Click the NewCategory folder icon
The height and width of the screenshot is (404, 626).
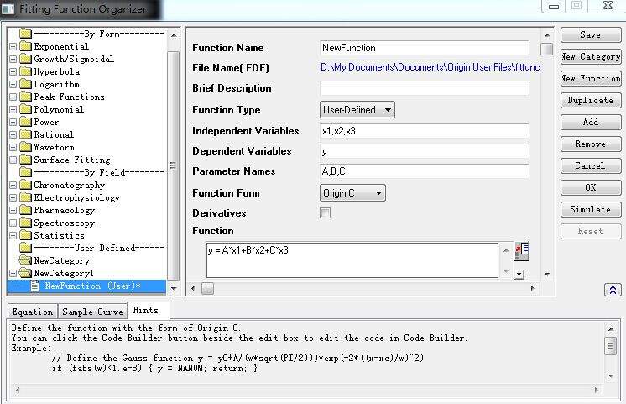click(25, 260)
